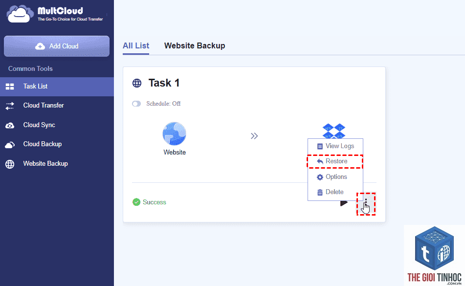Click the Options gear icon
The height and width of the screenshot is (286, 465).
click(x=320, y=177)
